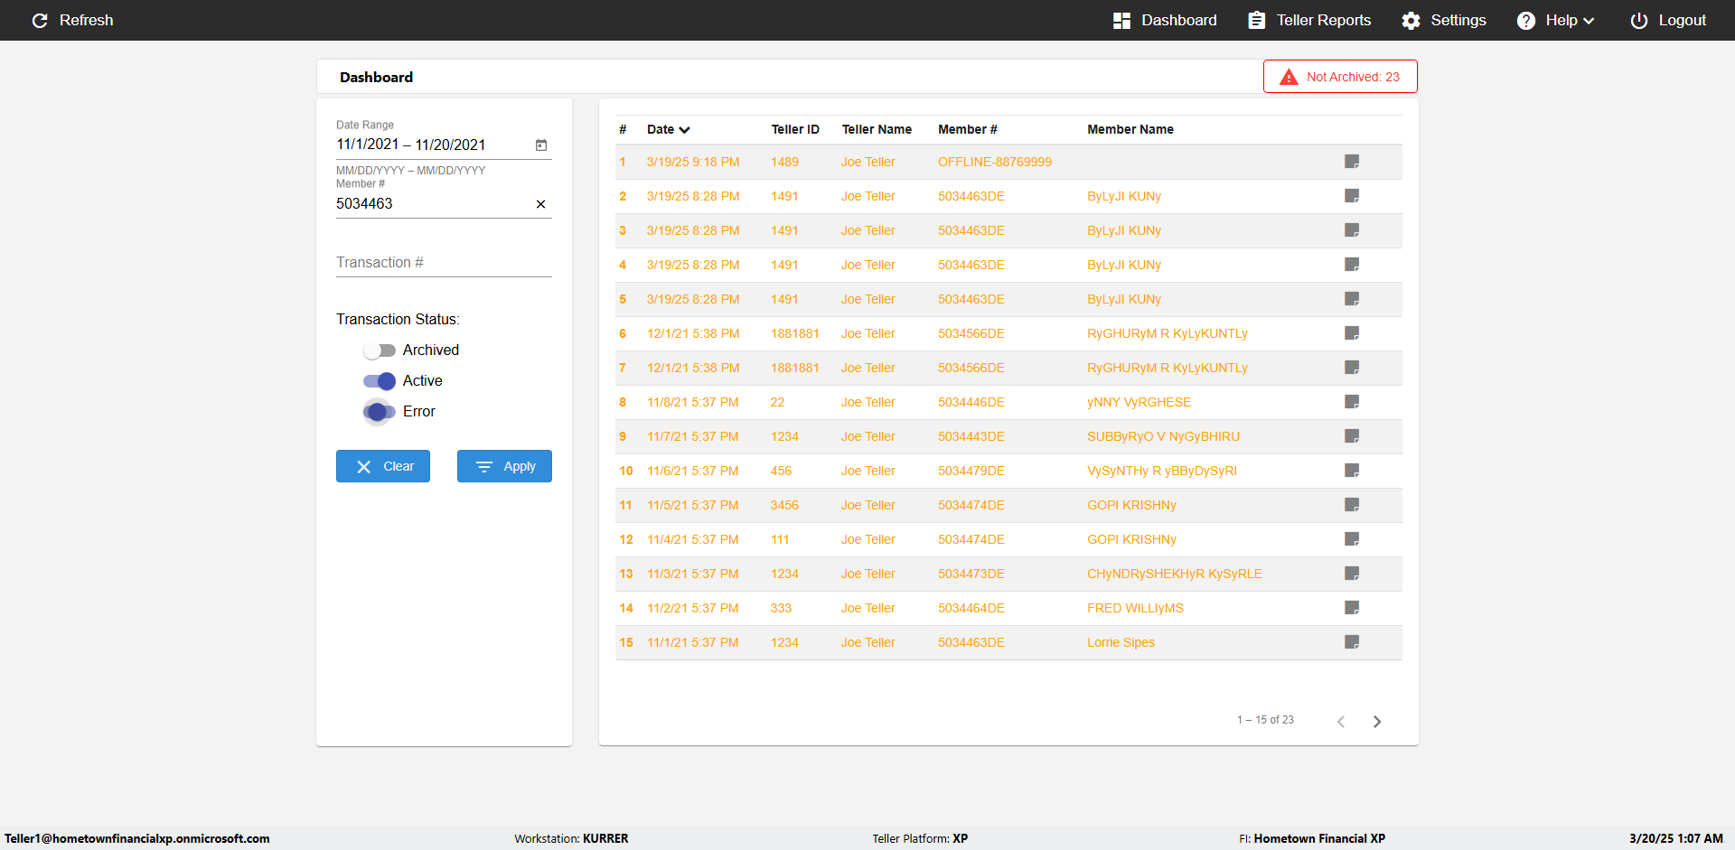
Task: Log out using the Logout button
Action: 1668,20
